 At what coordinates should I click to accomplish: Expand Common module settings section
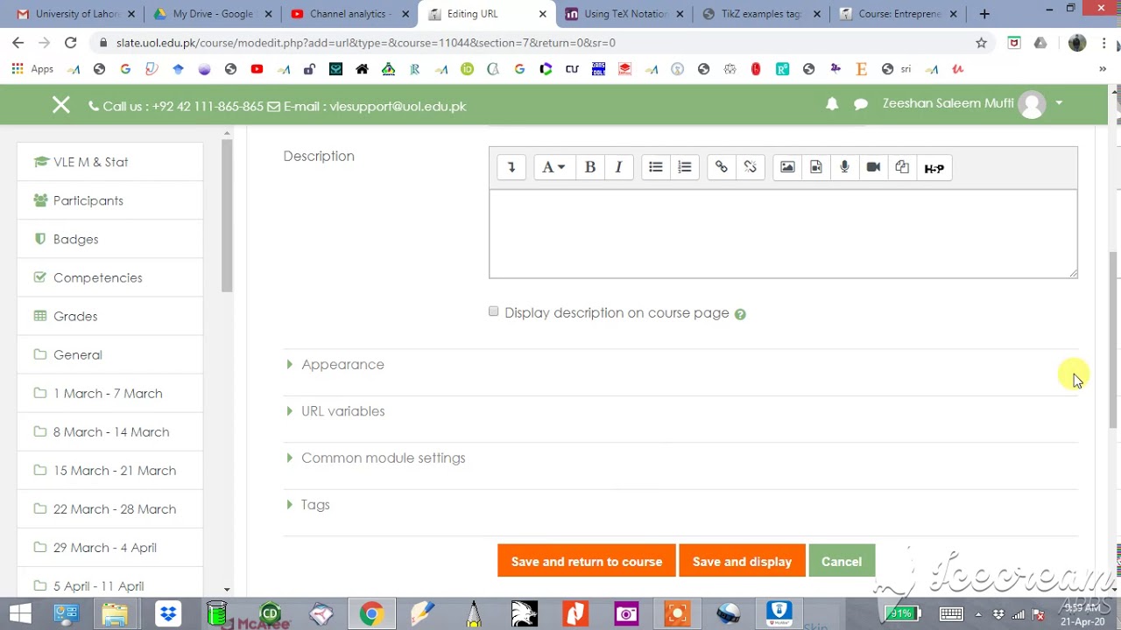click(x=383, y=458)
